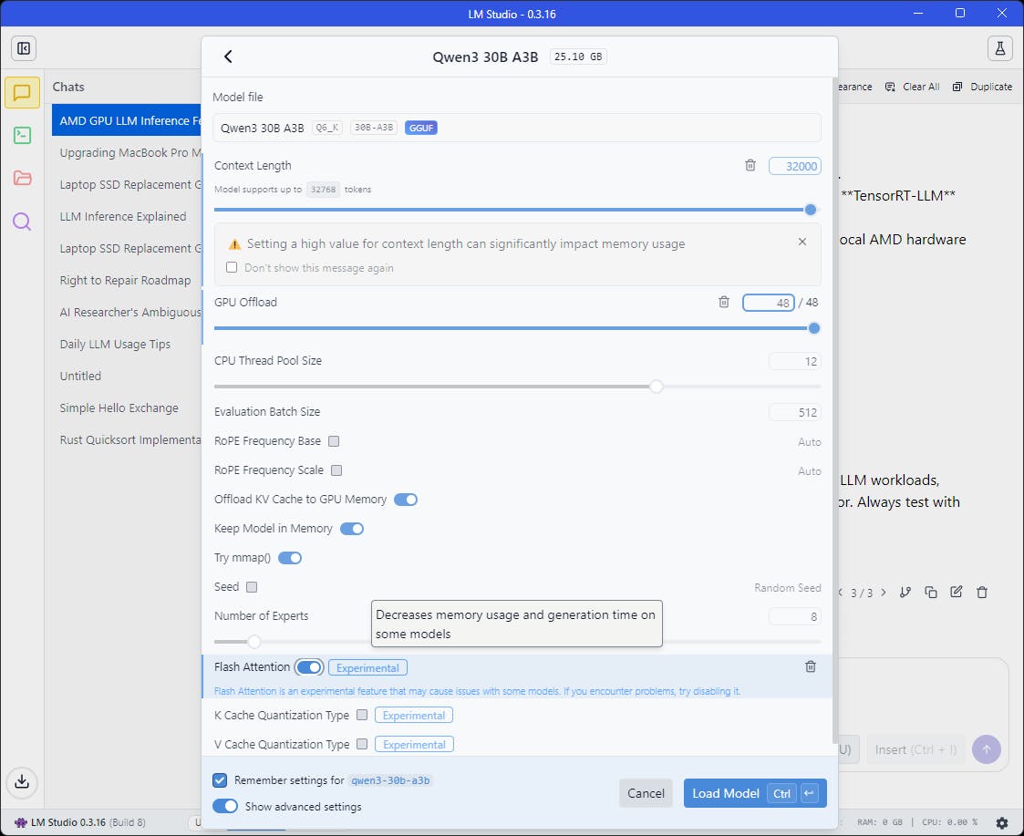This screenshot has width=1024, height=836.
Task: Go to previous response variant
Action: coord(841,593)
